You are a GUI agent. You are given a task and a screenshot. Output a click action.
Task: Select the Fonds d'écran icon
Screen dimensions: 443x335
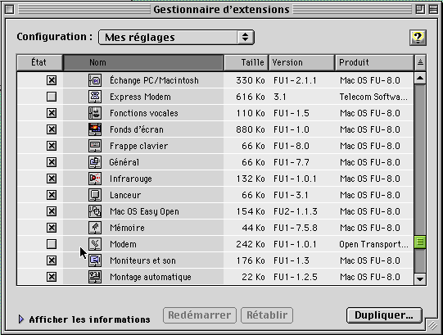click(x=95, y=129)
